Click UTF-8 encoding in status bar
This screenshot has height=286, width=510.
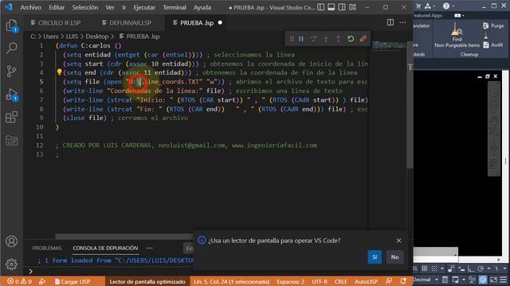(x=320, y=281)
